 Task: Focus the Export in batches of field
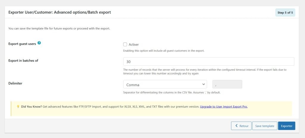coord(208,61)
